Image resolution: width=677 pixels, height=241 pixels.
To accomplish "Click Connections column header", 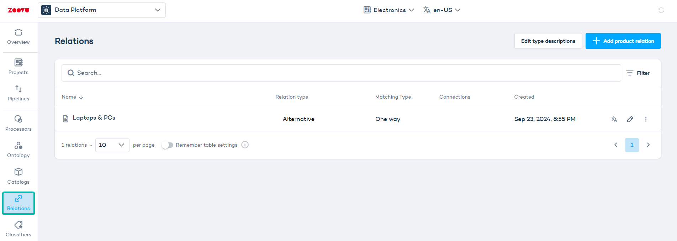I will (x=455, y=97).
